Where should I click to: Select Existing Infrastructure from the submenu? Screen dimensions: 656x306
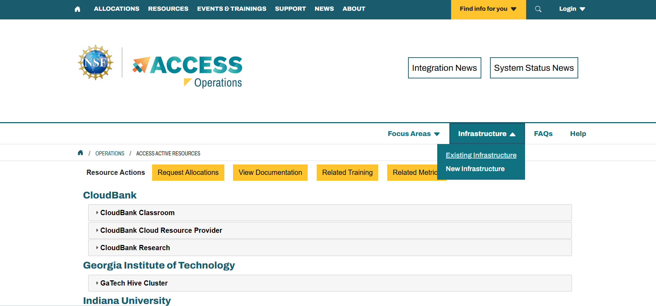tap(481, 155)
